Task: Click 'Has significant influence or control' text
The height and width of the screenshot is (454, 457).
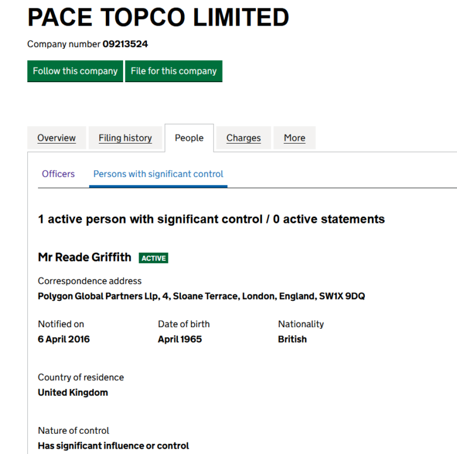Action: pyautogui.click(x=113, y=446)
